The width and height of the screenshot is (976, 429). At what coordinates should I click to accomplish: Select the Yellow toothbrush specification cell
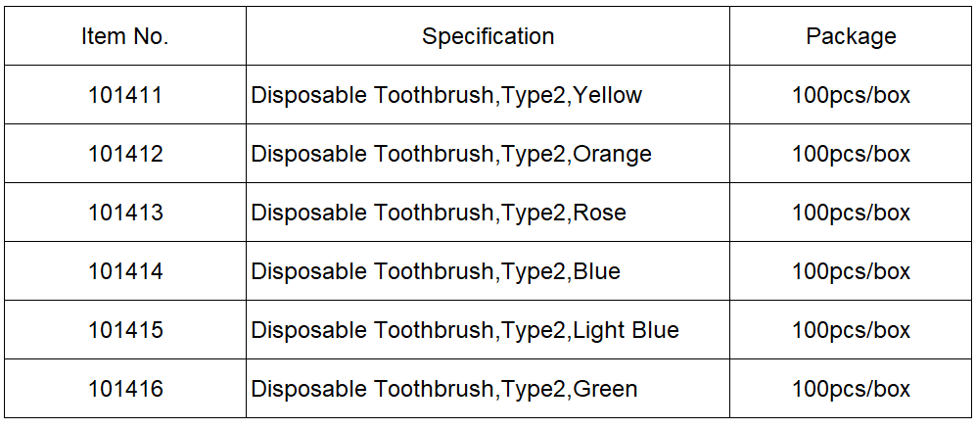[488, 95]
